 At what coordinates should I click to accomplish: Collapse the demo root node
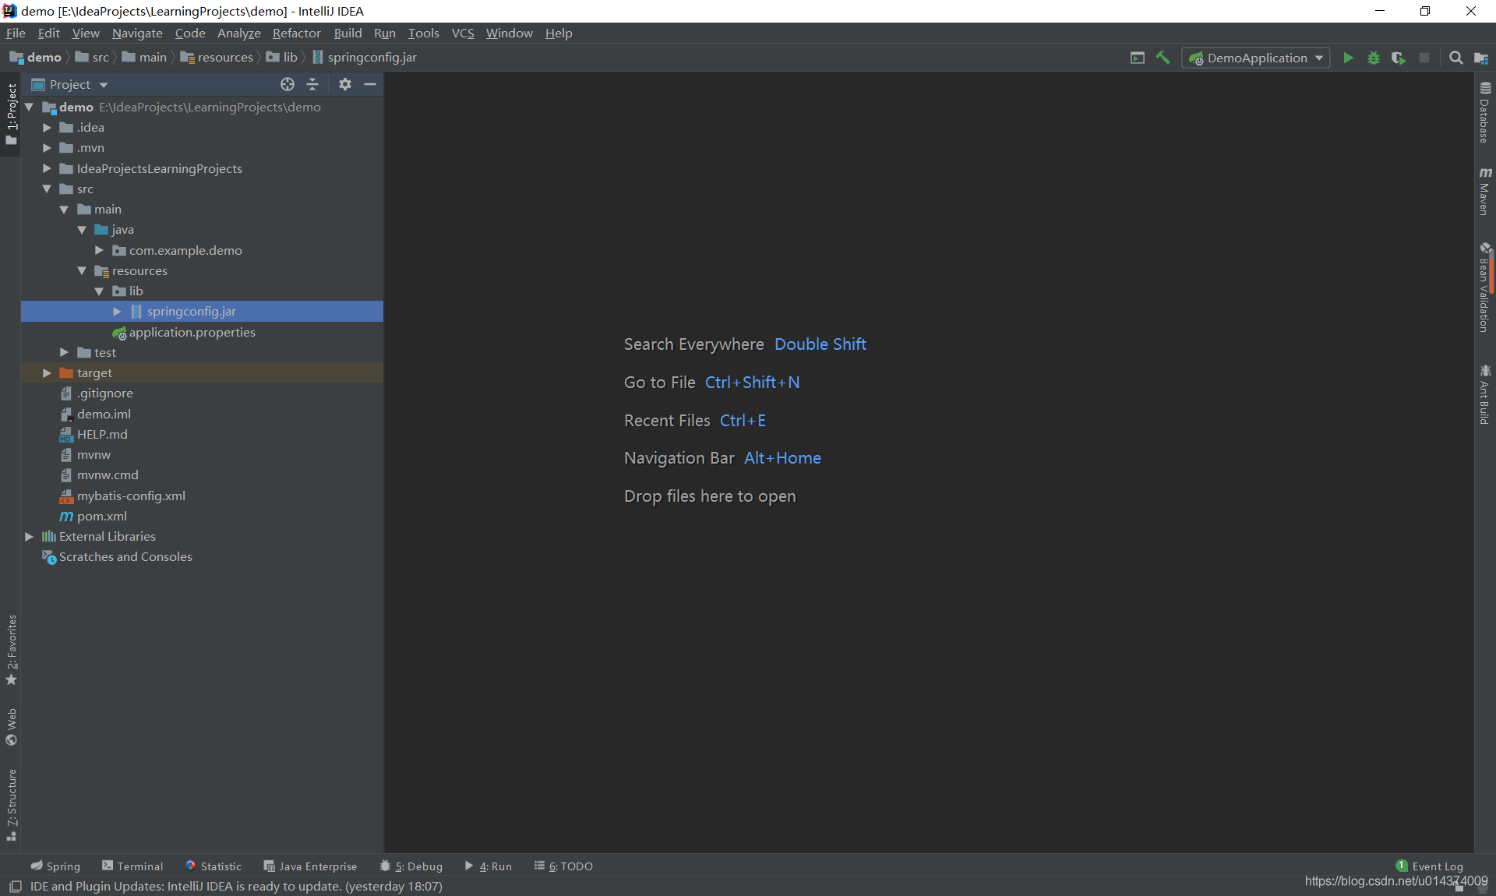29,107
